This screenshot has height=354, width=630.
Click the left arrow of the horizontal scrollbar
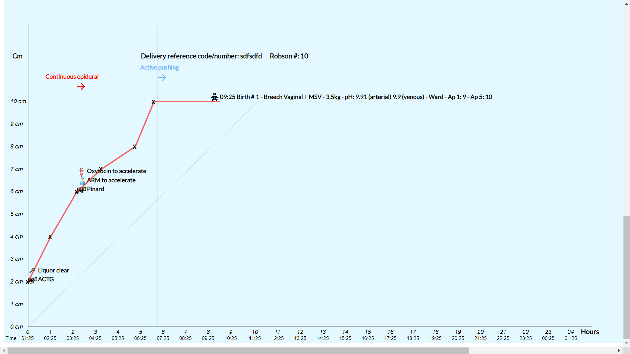[x=4, y=350]
